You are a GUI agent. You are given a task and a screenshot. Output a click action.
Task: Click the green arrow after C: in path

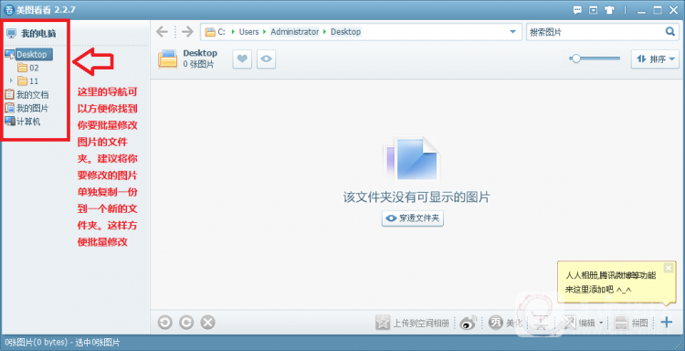(x=233, y=32)
